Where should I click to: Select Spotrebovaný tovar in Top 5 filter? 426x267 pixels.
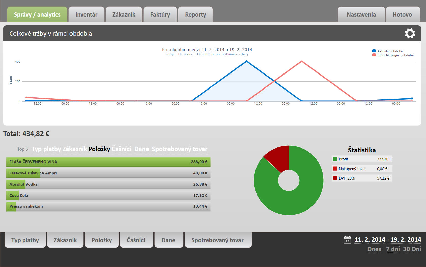pos(180,149)
